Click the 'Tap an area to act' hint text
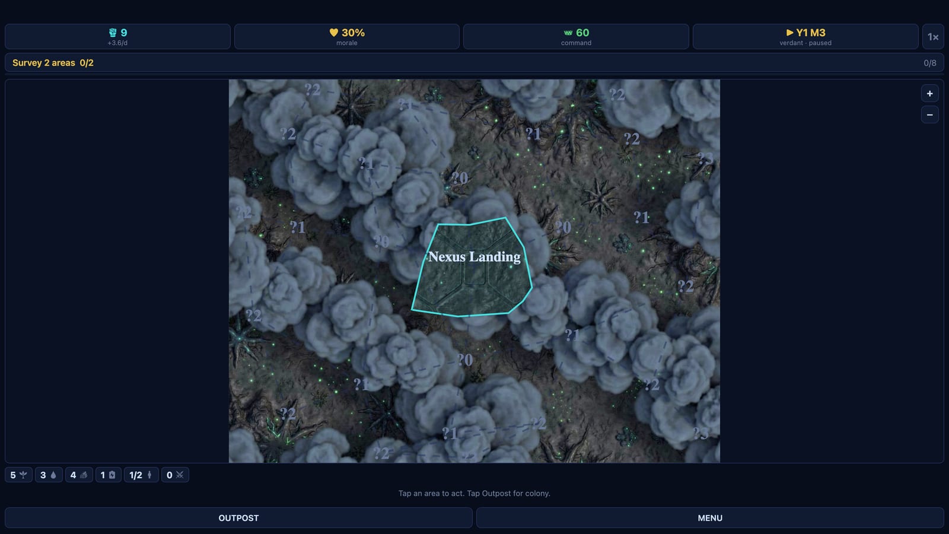This screenshot has width=949, height=534. (474, 493)
